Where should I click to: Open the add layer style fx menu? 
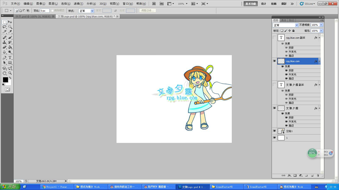(289, 176)
